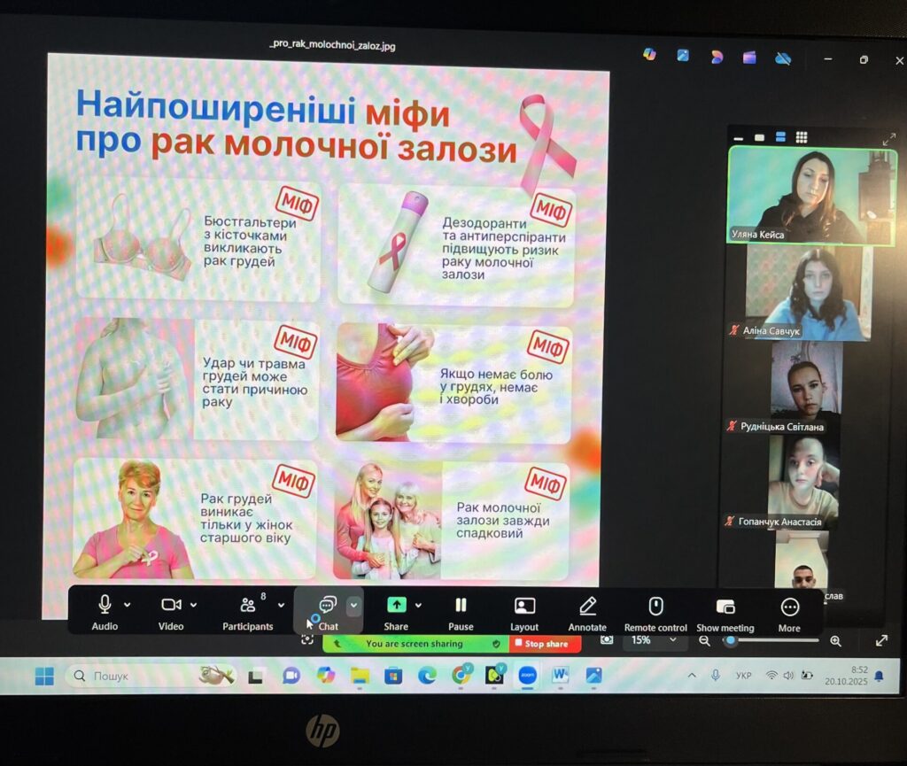
Task: Expand the Audio options arrow
Action: click(128, 605)
